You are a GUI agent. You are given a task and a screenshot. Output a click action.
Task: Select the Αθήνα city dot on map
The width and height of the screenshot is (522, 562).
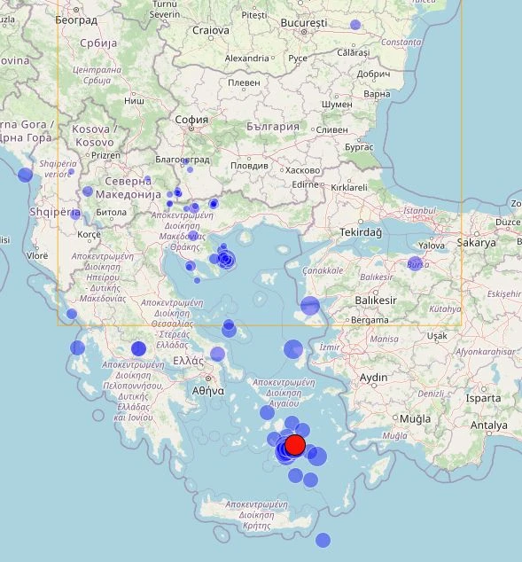point(208,379)
